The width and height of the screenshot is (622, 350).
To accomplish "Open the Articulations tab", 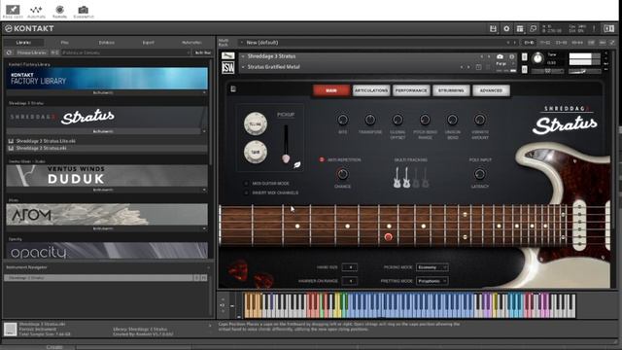I will tap(371, 90).
